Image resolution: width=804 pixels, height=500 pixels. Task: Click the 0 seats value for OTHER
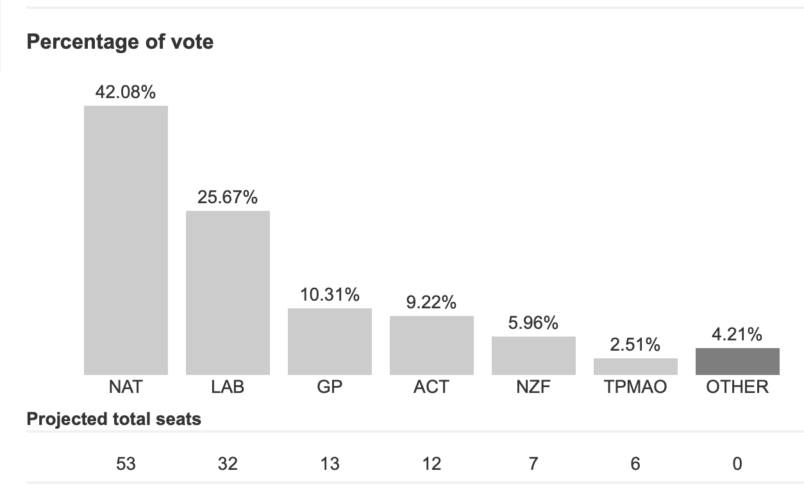pos(737,463)
